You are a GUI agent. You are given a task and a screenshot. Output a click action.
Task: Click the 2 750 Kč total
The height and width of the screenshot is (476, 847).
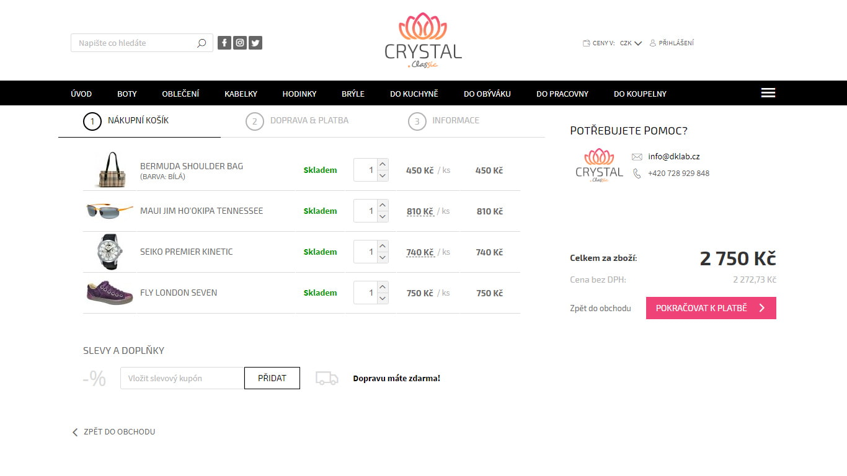(738, 258)
